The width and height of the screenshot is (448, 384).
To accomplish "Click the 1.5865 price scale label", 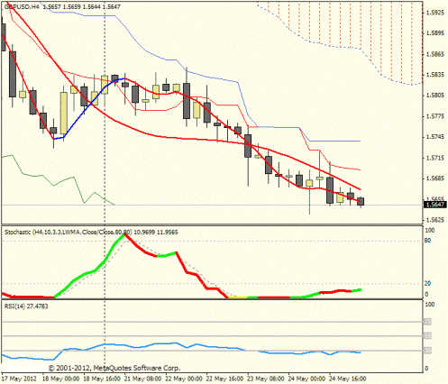I will 435,54.
